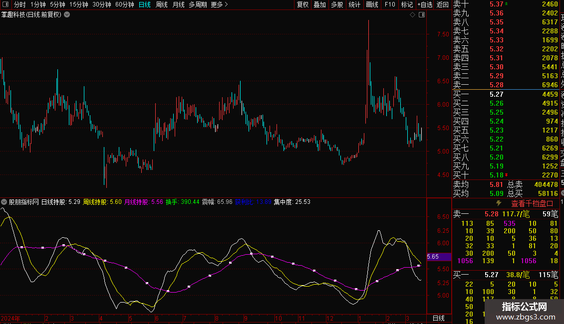This screenshot has height=324, width=564.
Task: Click the 59笔 sell order count
Action: (x=550, y=214)
